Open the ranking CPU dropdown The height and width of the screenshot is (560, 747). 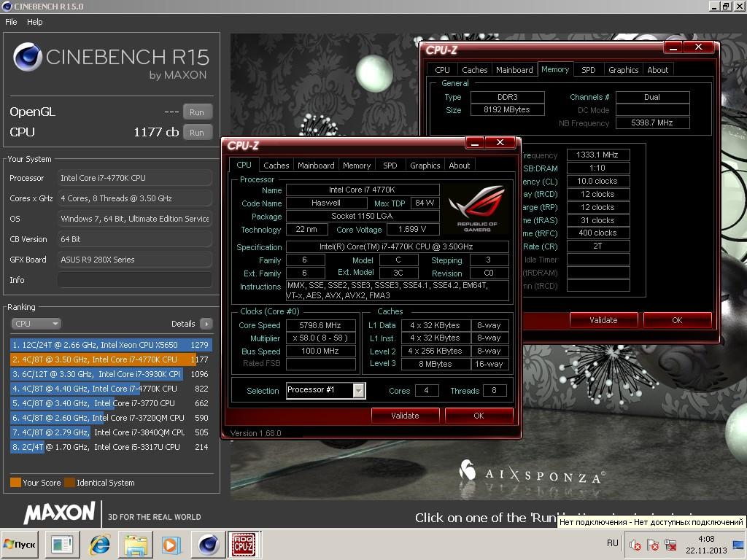point(36,324)
